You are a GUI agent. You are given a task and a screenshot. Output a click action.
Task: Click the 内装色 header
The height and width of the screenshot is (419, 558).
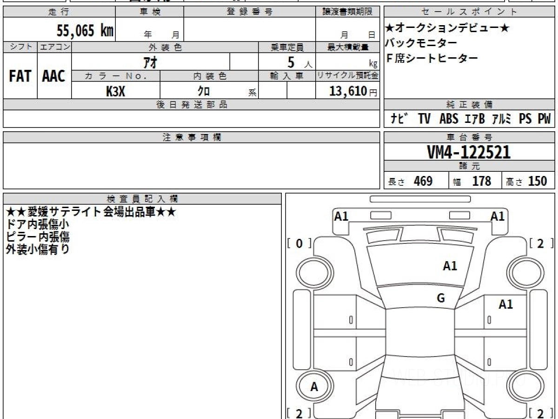pos(209,76)
